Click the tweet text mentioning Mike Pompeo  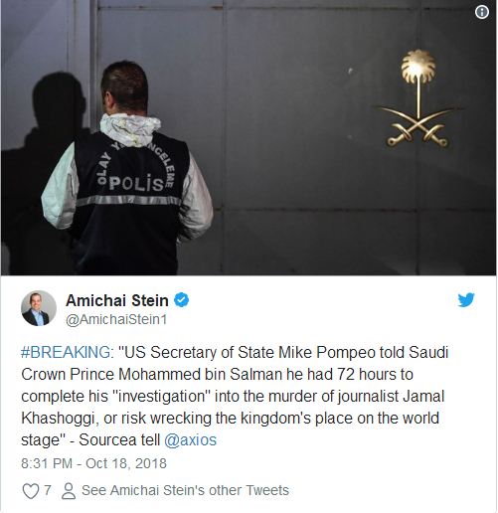pos(235,396)
